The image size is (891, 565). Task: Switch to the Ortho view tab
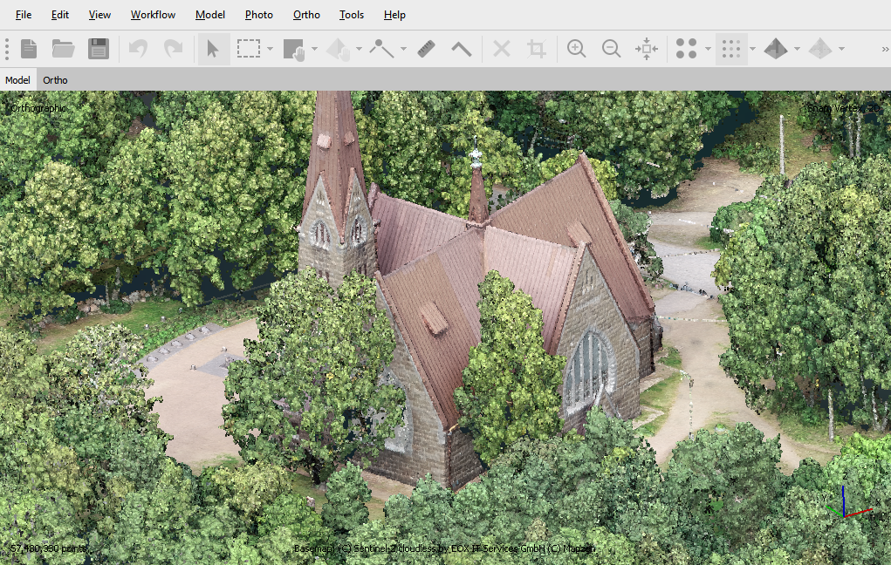(55, 80)
